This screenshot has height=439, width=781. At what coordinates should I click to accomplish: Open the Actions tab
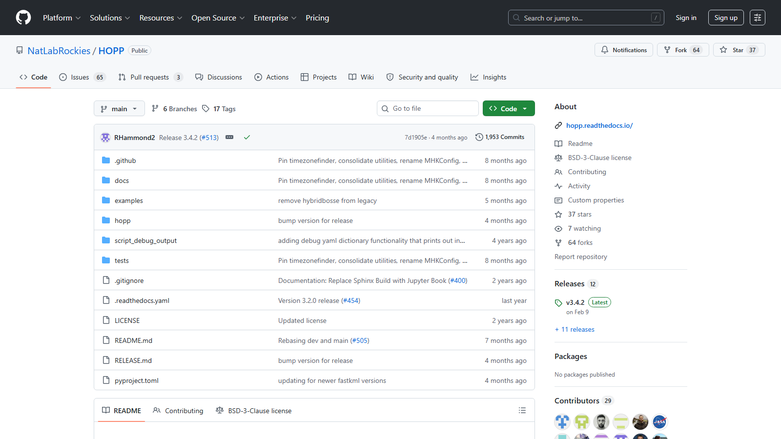271,77
